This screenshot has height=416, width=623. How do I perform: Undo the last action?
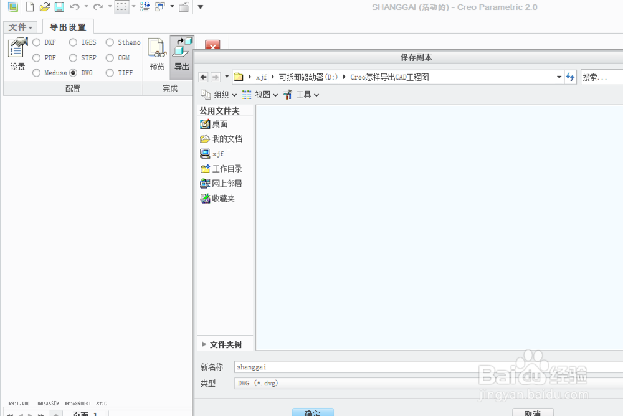[75, 7]
